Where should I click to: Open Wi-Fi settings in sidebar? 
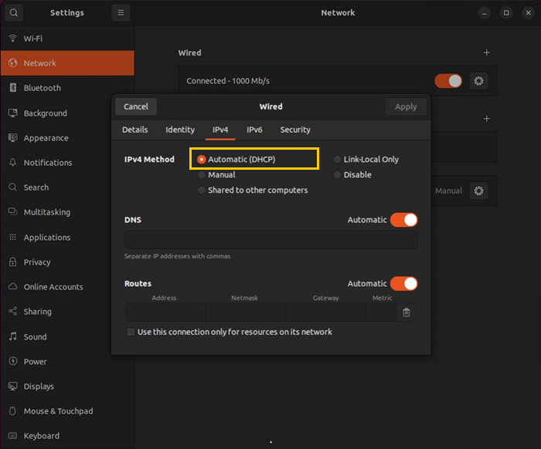pos(33,38)
